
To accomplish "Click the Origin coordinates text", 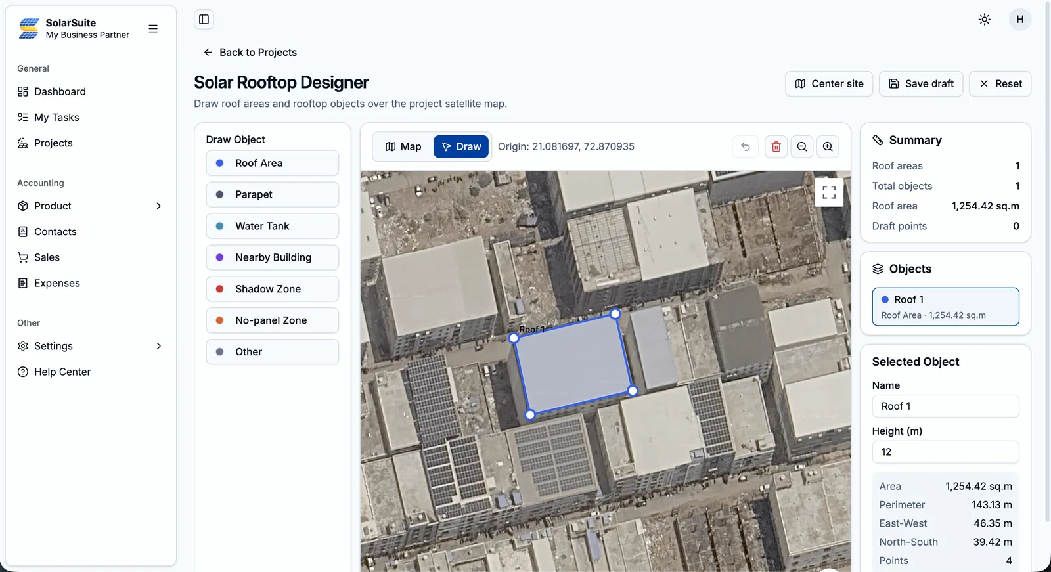I will (566, 147).
